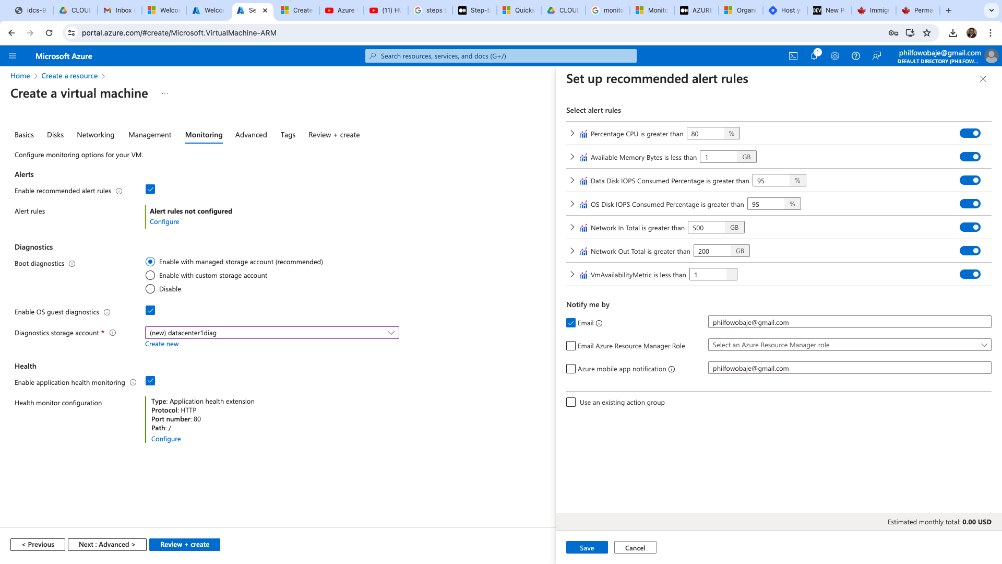Screen dimensions: 1002x564
Task: Click the Save button in alert panel
Action: pyautogui.click(x=587, y=547)
